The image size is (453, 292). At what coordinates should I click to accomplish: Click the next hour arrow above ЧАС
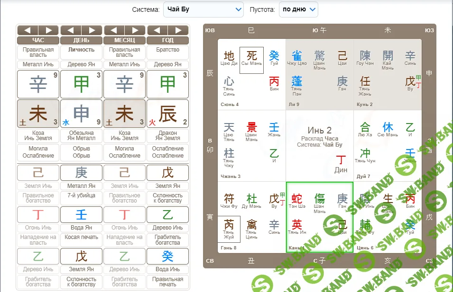(49, 30)
